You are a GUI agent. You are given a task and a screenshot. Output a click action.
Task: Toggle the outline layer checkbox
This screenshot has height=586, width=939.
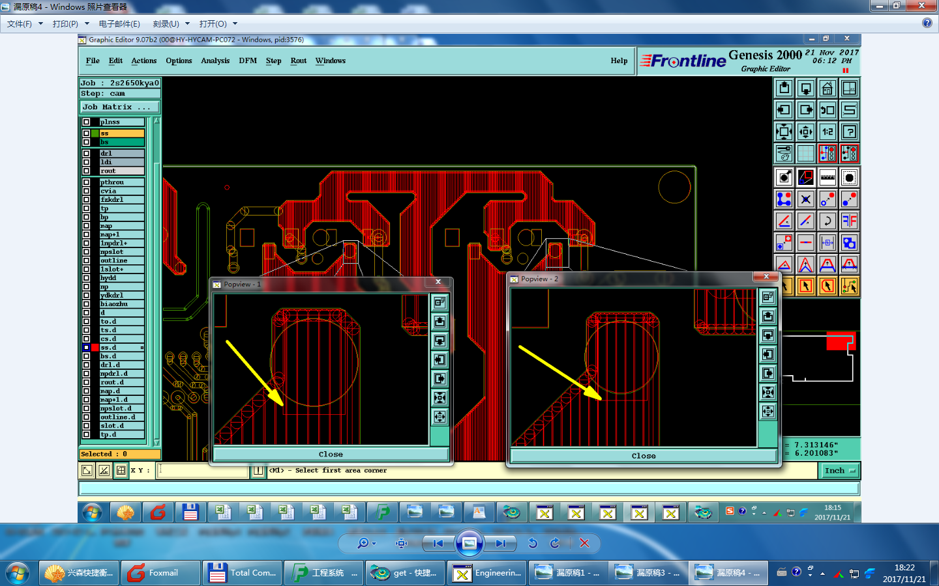(x=86, y=260)
